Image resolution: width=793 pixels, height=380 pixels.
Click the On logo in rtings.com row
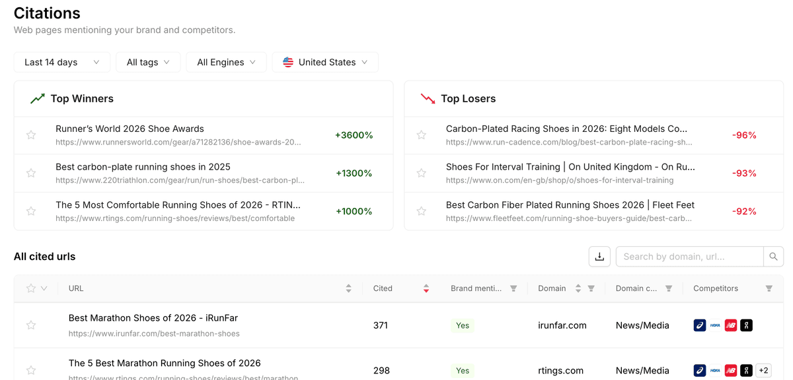(x=746, y=370)
